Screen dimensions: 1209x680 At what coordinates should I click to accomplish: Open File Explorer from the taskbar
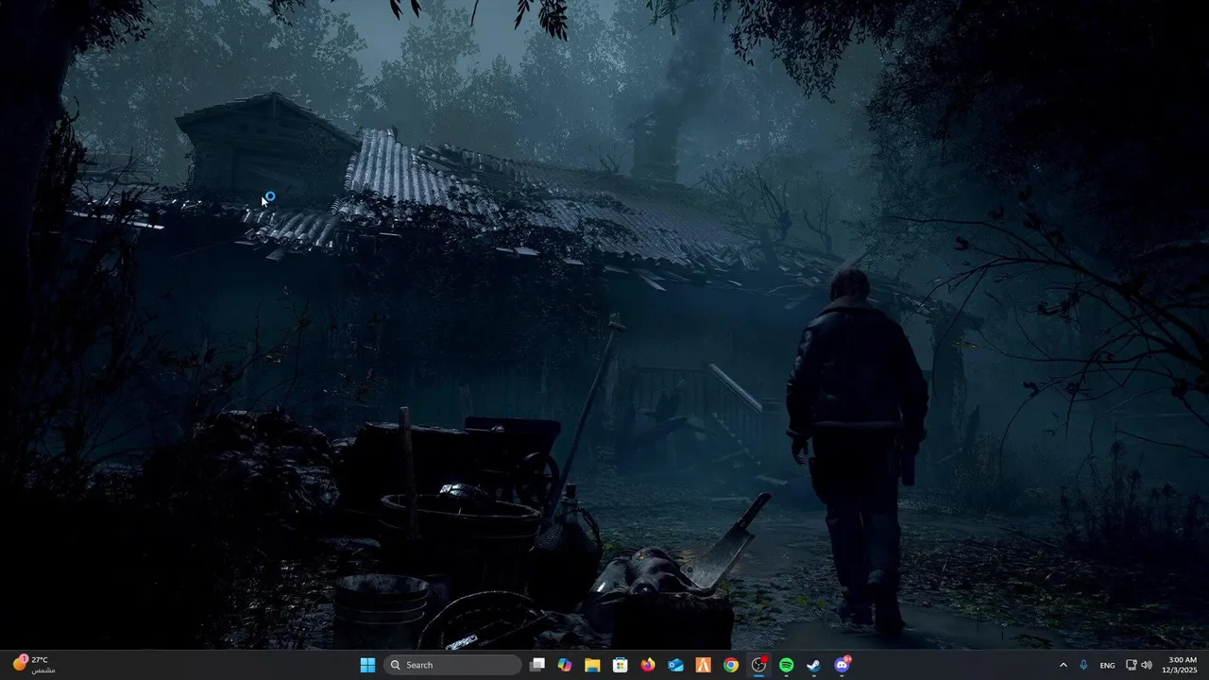pos(592,665)
